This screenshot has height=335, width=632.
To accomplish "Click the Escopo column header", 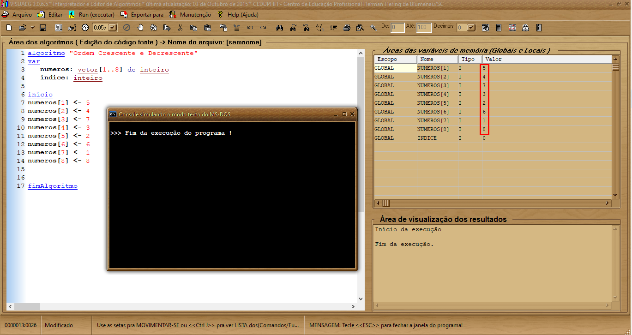I will (395, 60).
